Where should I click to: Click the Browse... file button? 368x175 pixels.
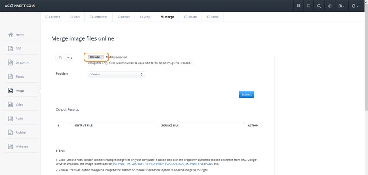pyautogui.click(x=96, y=57)
